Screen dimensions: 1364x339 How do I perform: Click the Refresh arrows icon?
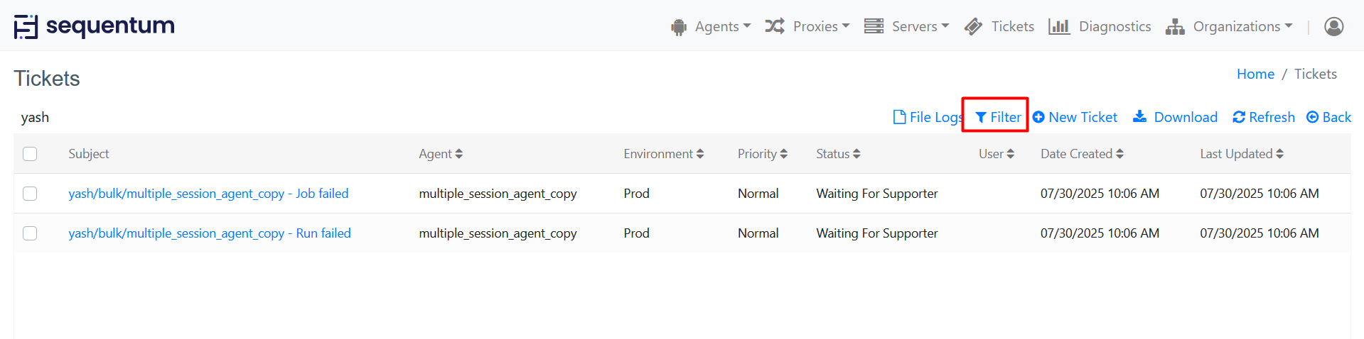(x=1239, y=117)
